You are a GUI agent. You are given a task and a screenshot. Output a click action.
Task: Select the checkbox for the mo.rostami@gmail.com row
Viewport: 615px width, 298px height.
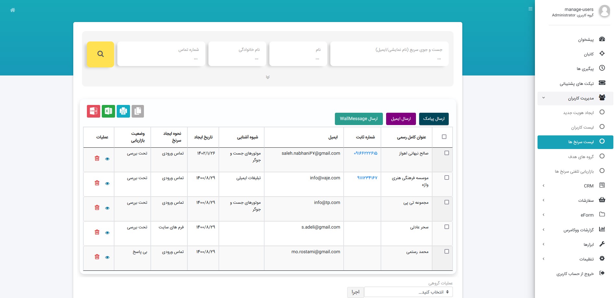(x=447, y=251)
